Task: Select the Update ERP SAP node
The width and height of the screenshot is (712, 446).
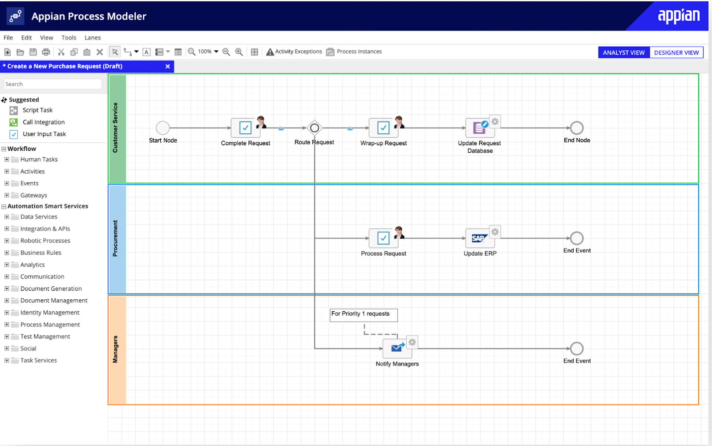Action: pos(480,238)
